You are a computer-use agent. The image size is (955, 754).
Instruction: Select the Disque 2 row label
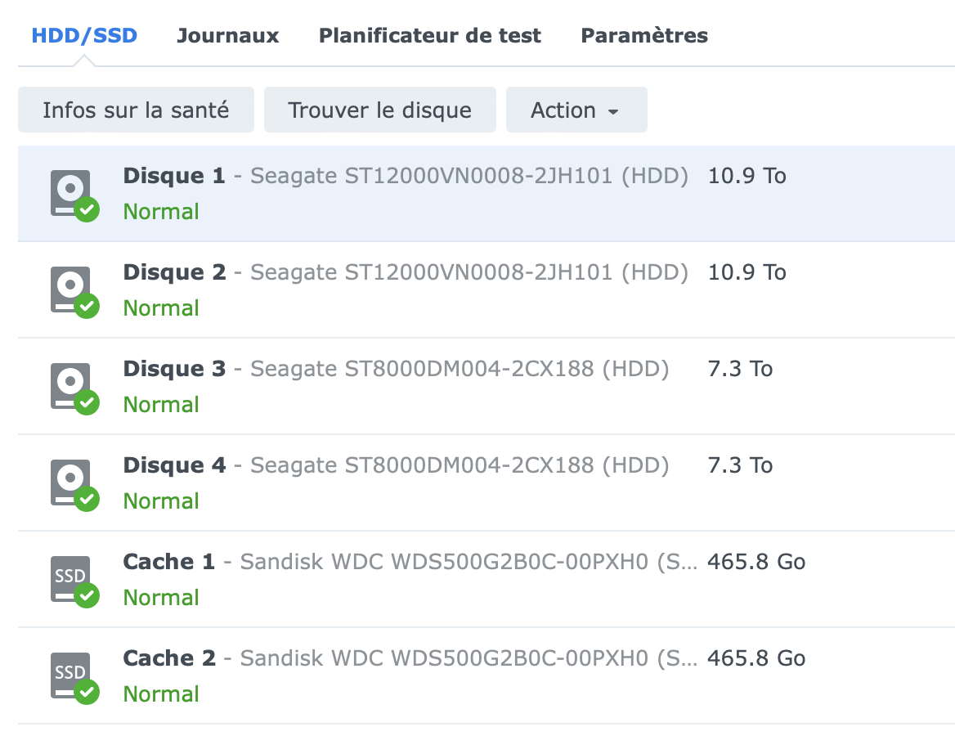pos(174,272)
